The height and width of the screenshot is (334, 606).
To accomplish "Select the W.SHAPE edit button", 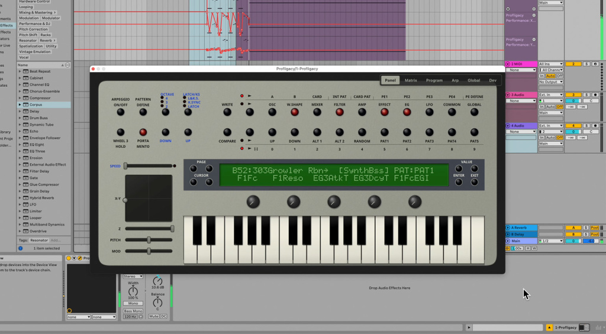I will point(295,112).
